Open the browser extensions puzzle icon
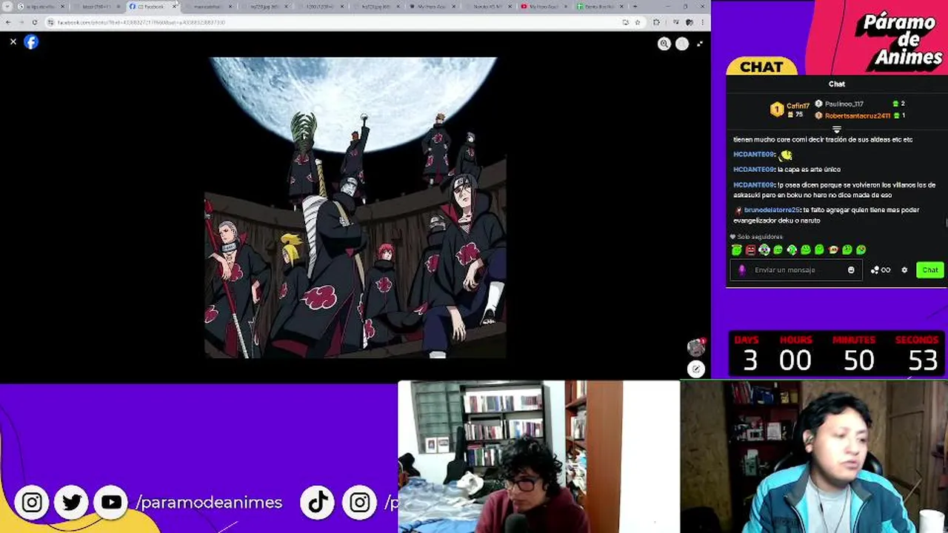 point(656,22)
